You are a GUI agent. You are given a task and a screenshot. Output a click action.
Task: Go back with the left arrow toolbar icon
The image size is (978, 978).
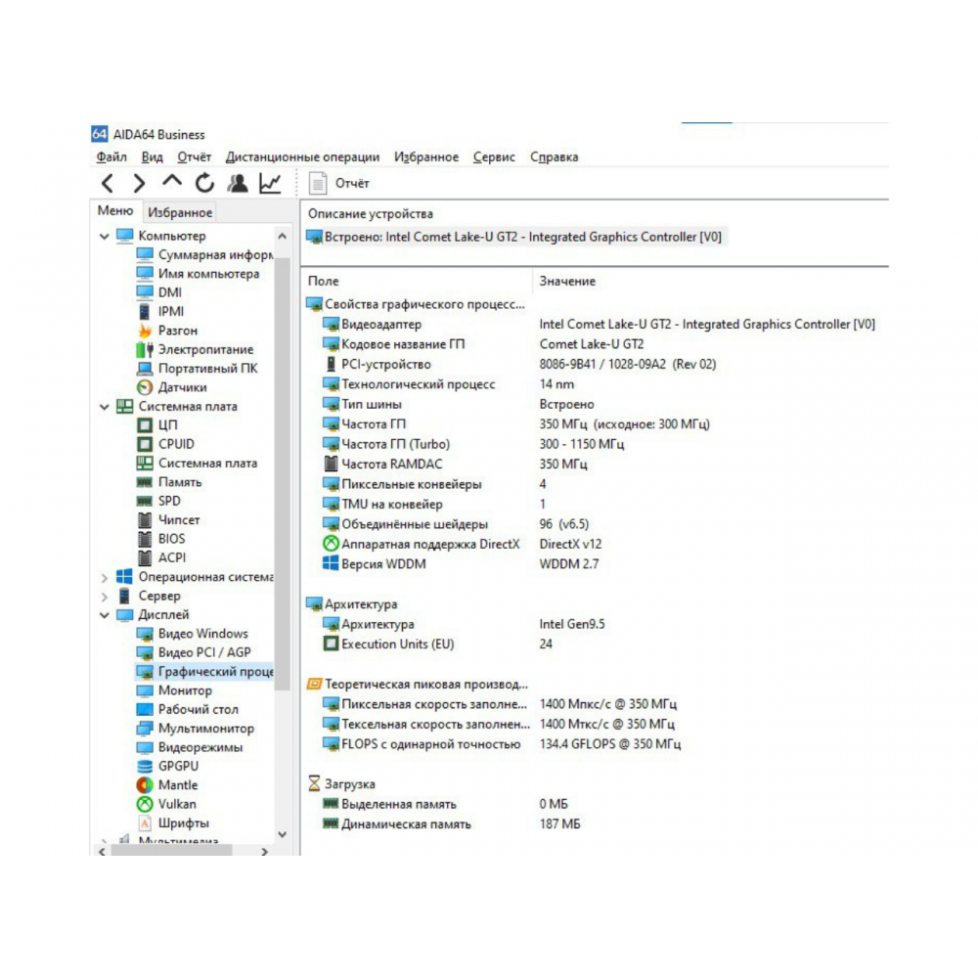108,184
